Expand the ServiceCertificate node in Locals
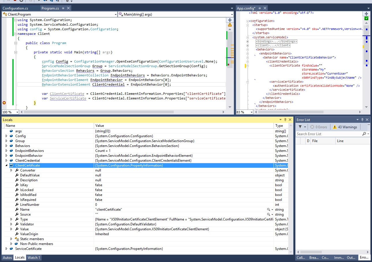Image resolution: width=372 pixels, height=262 pixels. tap(6, 248)
